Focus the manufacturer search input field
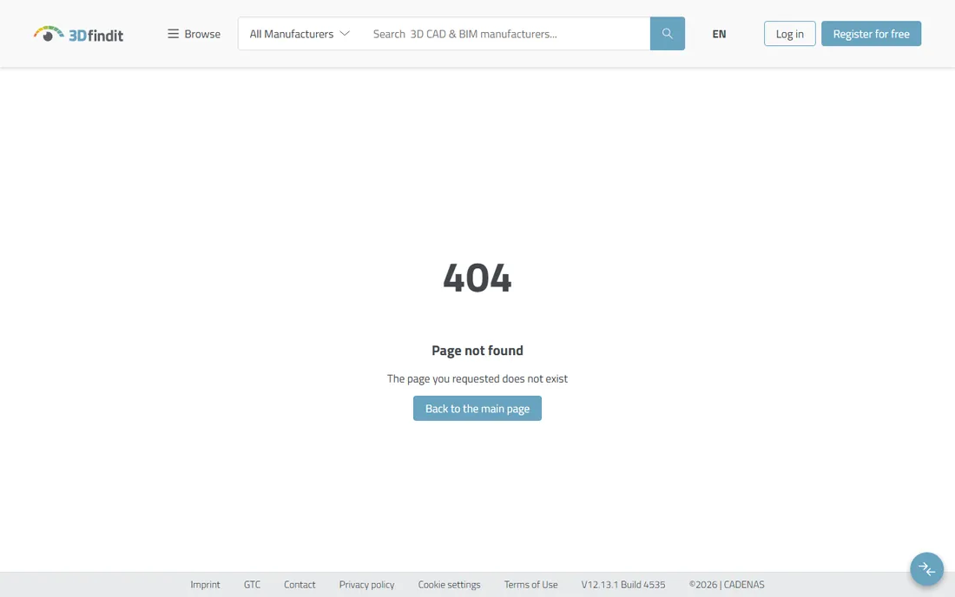955x597 pixels. tap(508, 34)
